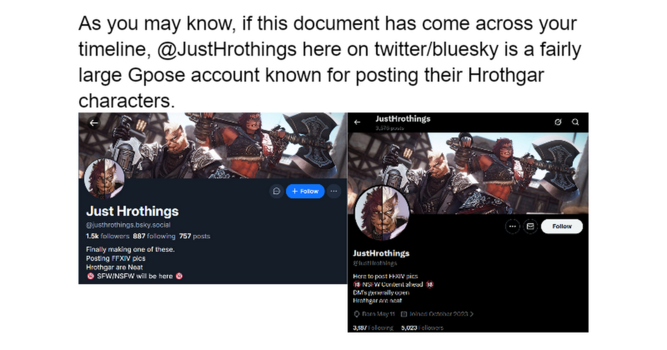Click the Twitter message envelope icon
This screenshot has height=350, width=667.
pyautogui.click(x=530, y=226)
